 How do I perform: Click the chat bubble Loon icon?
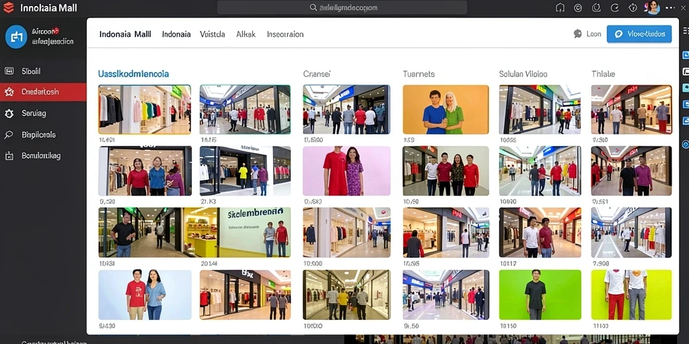click(x=578, y=34)
